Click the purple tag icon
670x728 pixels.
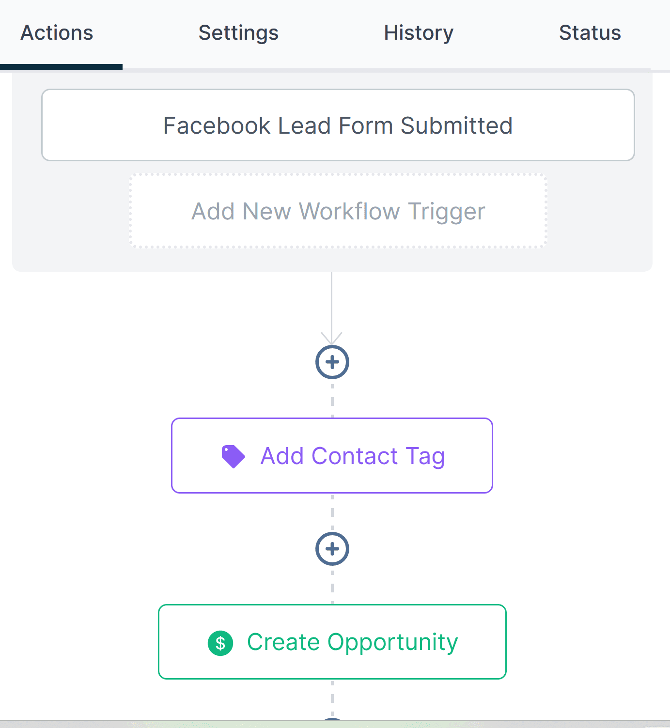click(x=233, y=456)
